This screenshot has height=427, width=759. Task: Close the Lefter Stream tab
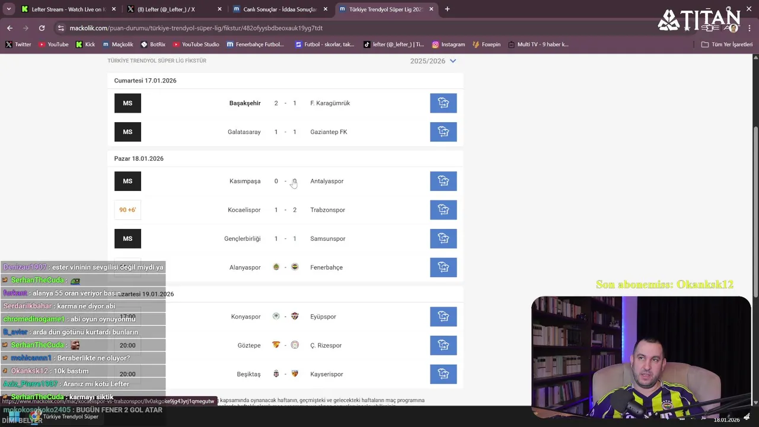point(114,9)
